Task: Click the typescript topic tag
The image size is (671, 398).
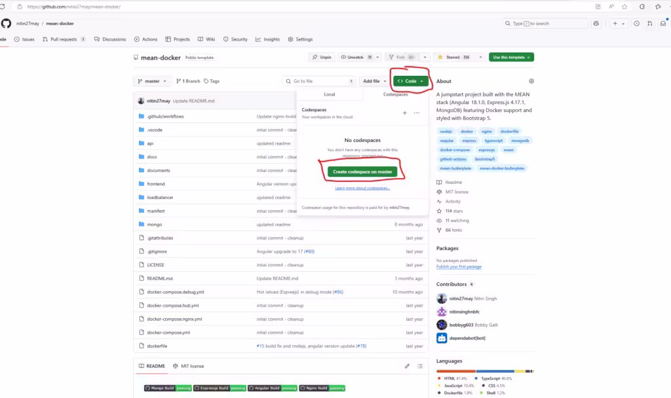Action: 493,141
